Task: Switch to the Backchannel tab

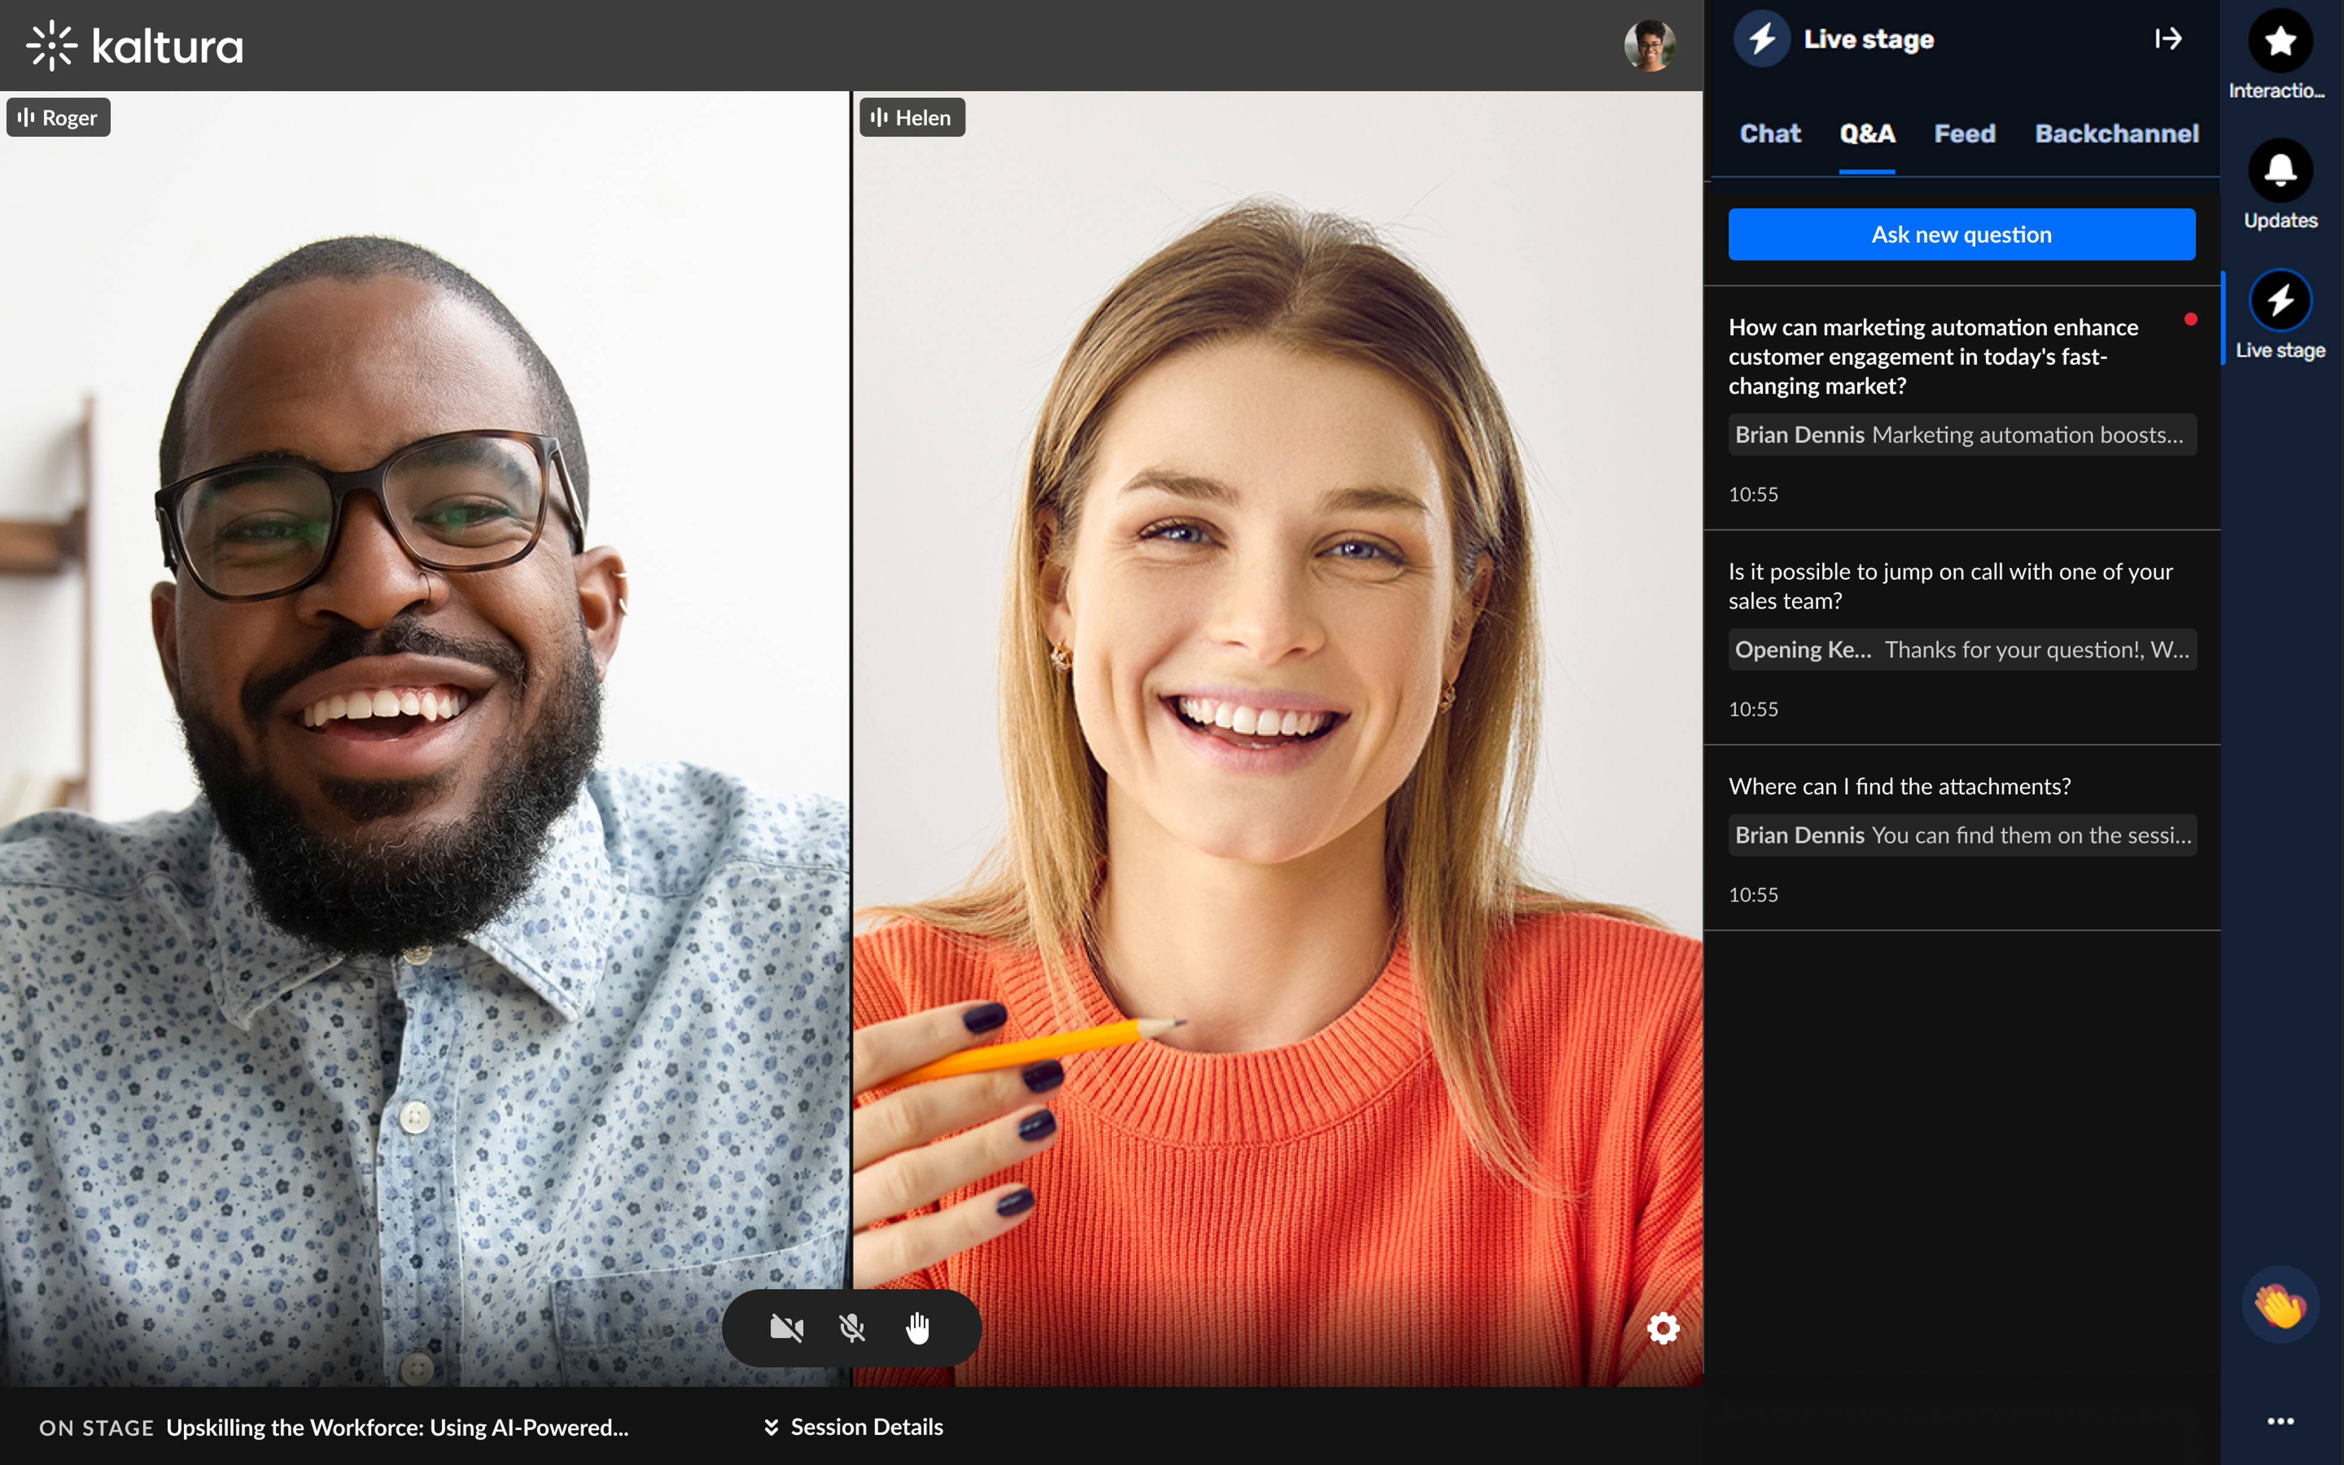Action: pyautogui.click(x=2116, y=134)
